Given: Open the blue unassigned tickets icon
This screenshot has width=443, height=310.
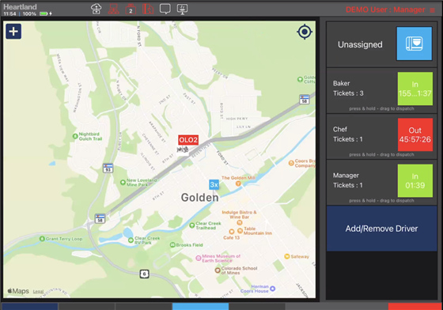Looking at the screenshot, I should point(415,43).
